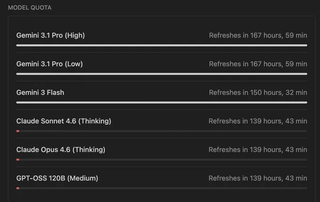
Task: Select the Gemini 3.1 Pro (Low) label
Action: point(49,64)
